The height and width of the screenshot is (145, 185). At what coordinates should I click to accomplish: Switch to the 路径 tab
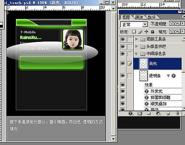[152, 17]
